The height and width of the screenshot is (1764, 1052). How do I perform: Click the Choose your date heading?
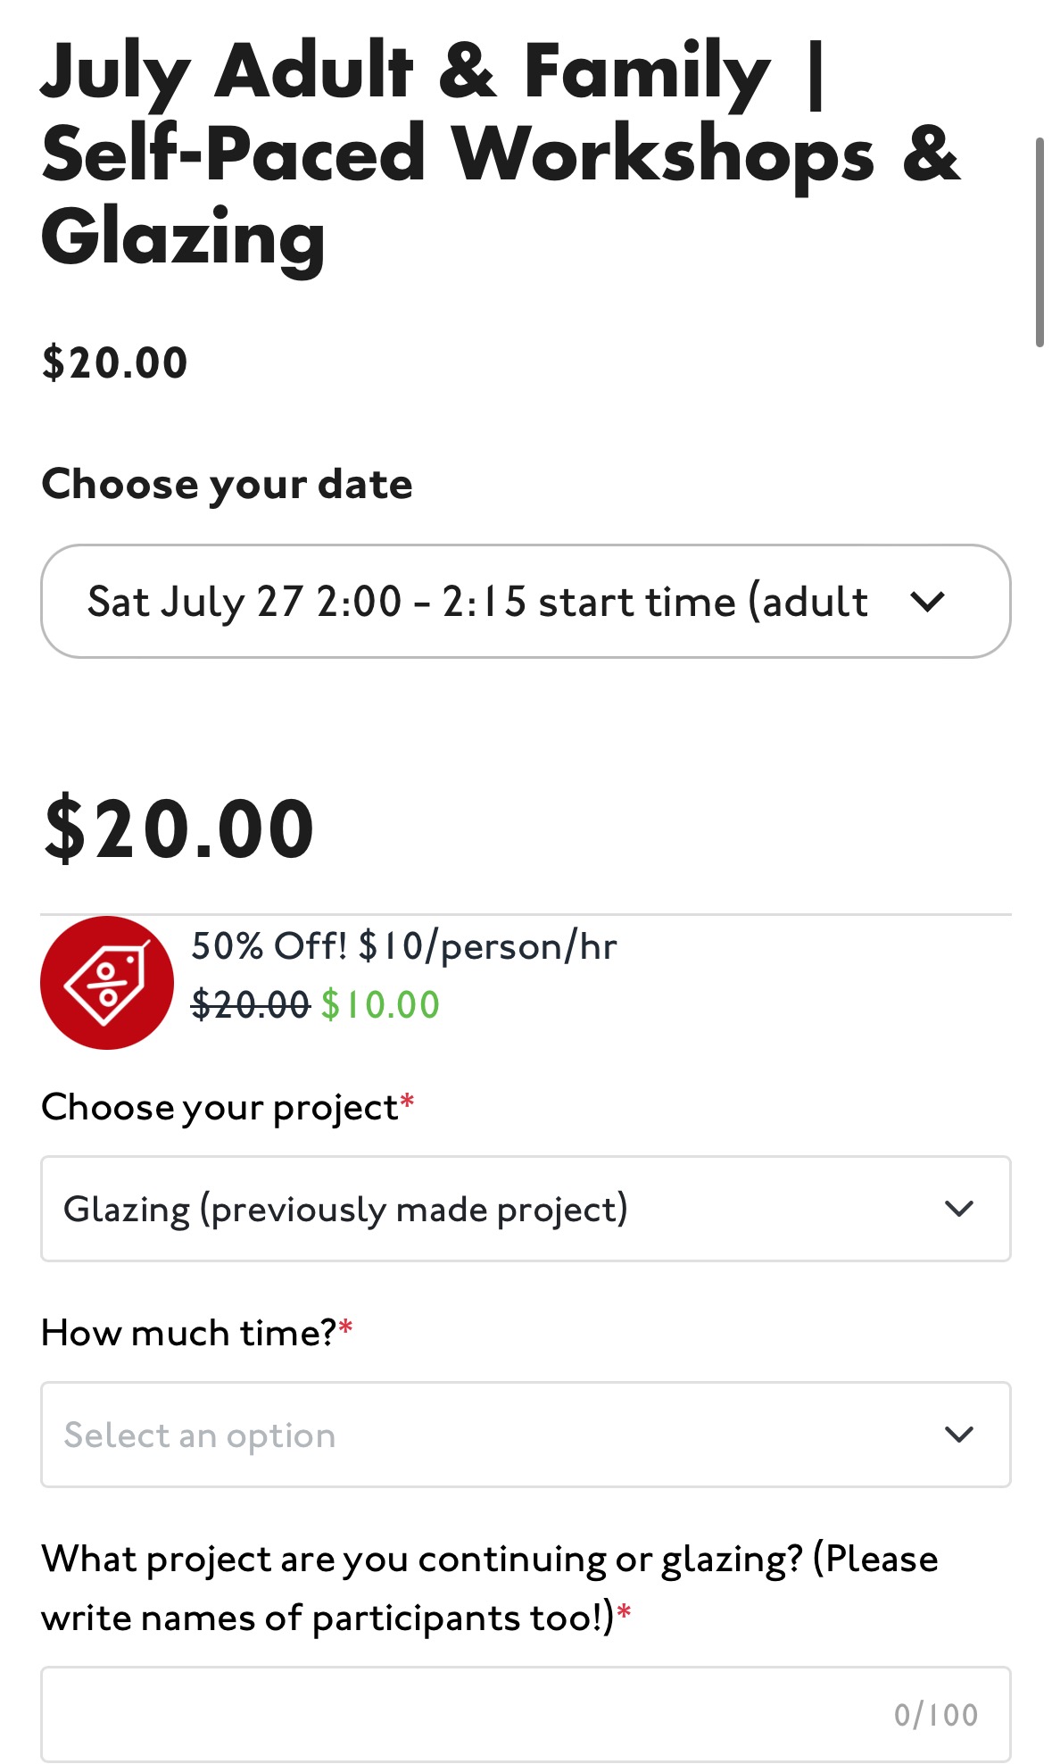(228, 484)
